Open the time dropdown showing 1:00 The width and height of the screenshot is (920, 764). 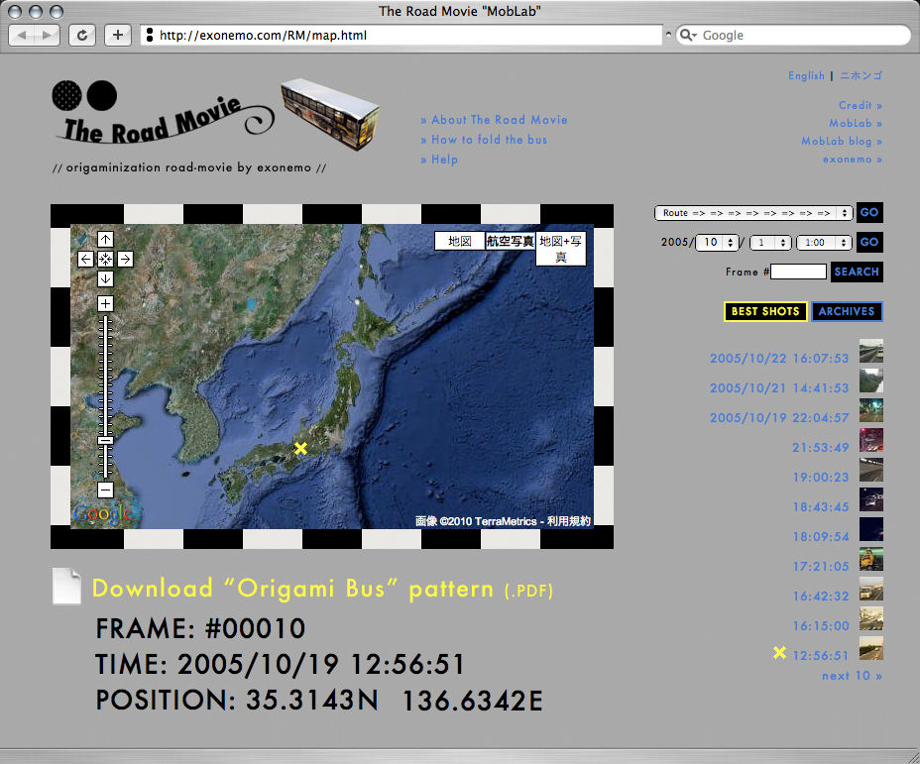point(824,242)
